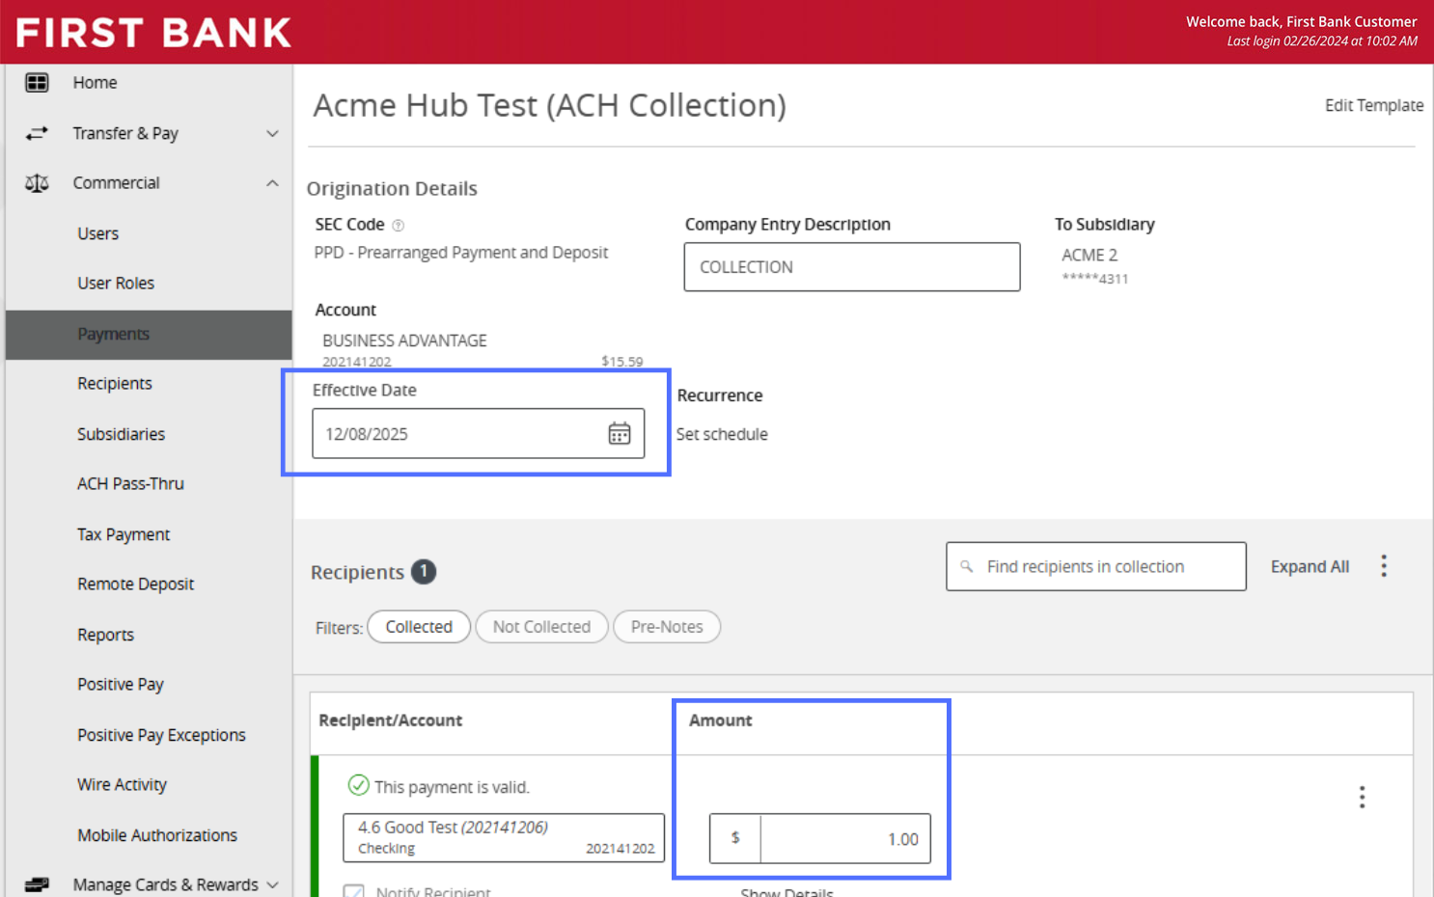Viewport: 1434px width, 897px height.
Task: Click the Transfer & Pay arrows icon
Action: pyautogui.click(x=37, y=133)
